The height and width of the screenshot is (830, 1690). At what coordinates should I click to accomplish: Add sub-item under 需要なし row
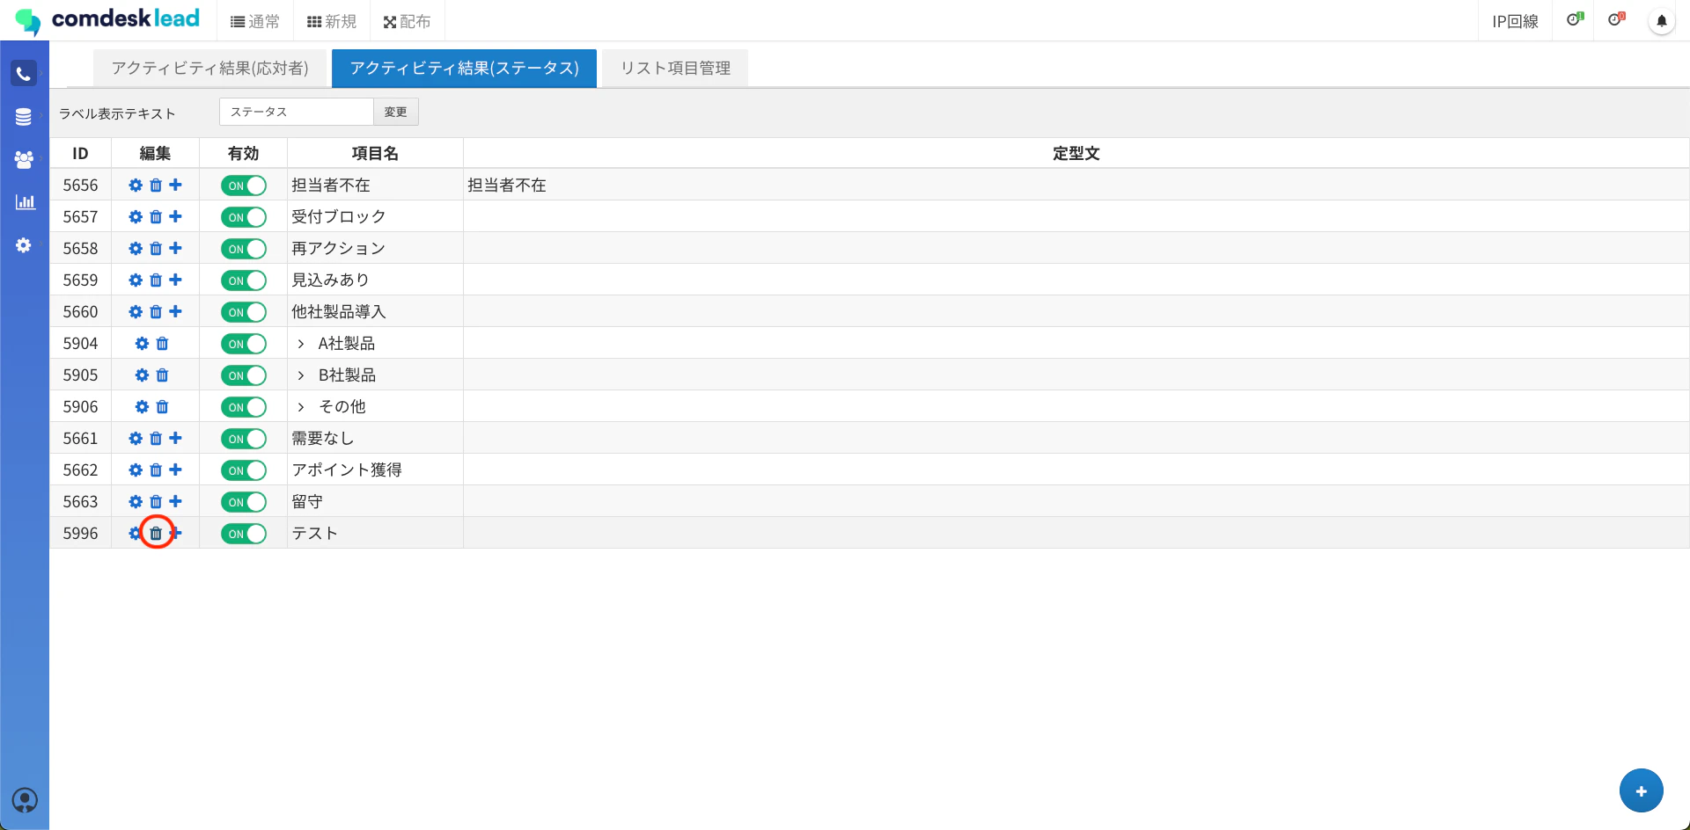coord(175,438)
